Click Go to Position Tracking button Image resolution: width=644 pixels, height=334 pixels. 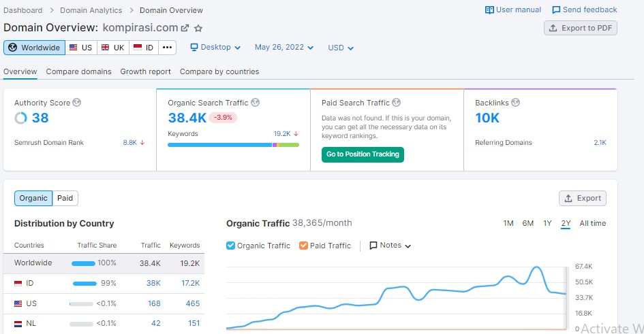coord(363,154)
